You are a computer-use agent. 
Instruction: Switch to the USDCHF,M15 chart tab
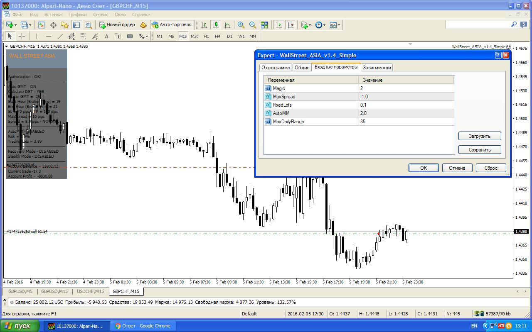tap(90, 291)
